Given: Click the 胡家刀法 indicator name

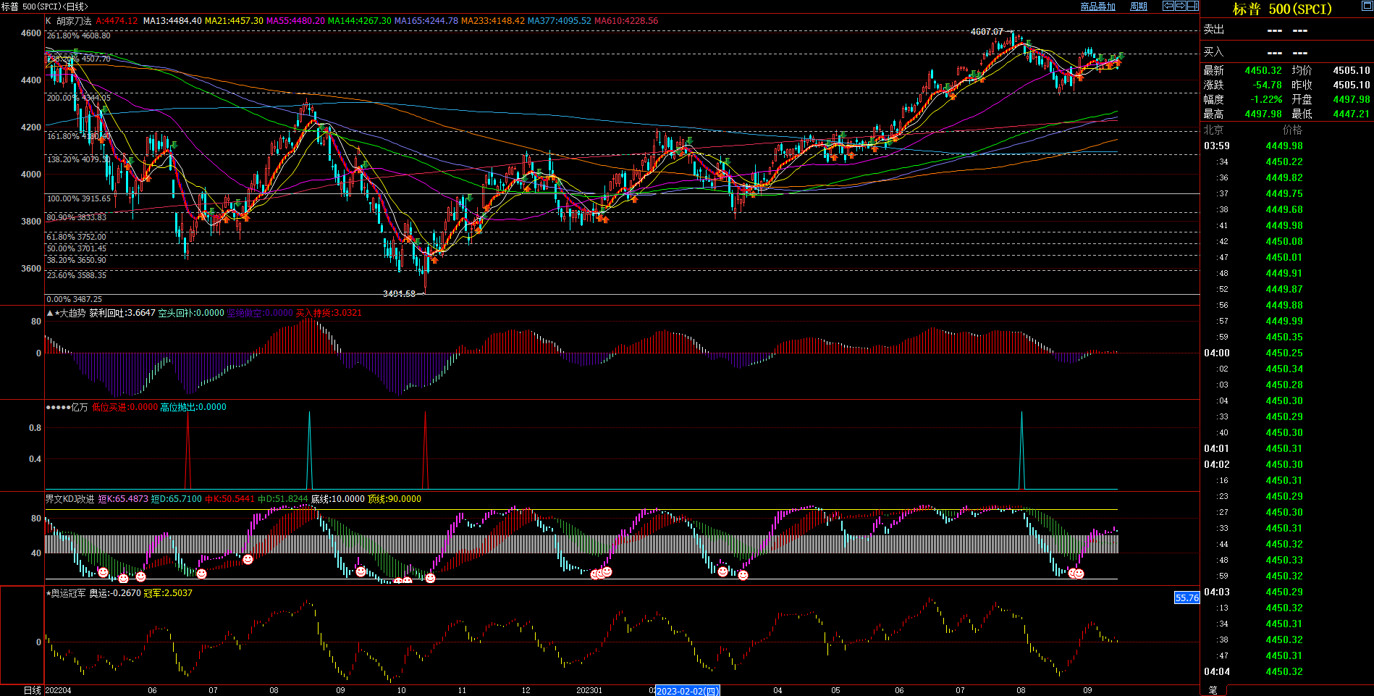Looking at the screenshot, I should 74,21.
